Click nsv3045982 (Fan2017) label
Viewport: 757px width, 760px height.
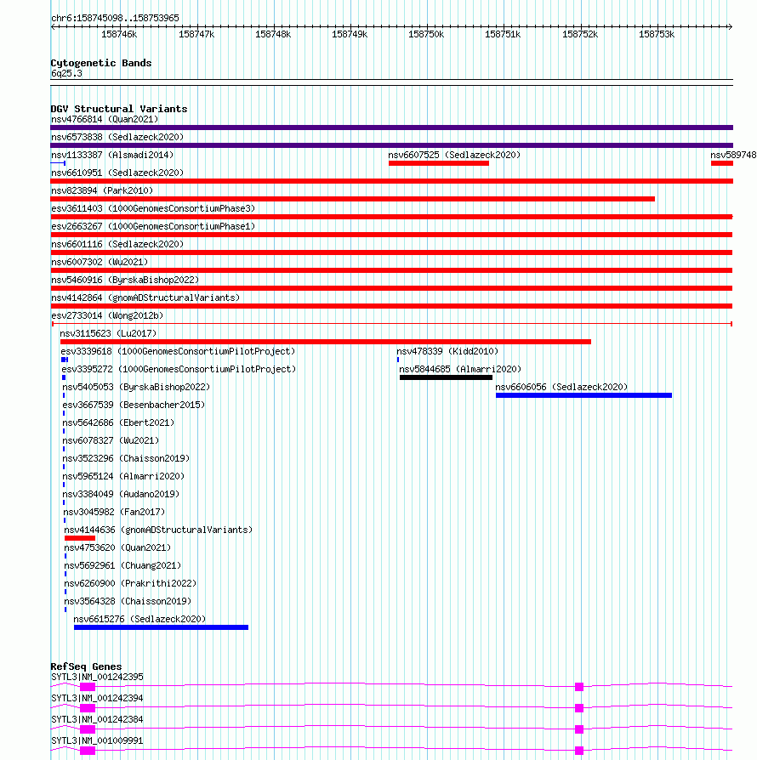click(x=114, y=512)
